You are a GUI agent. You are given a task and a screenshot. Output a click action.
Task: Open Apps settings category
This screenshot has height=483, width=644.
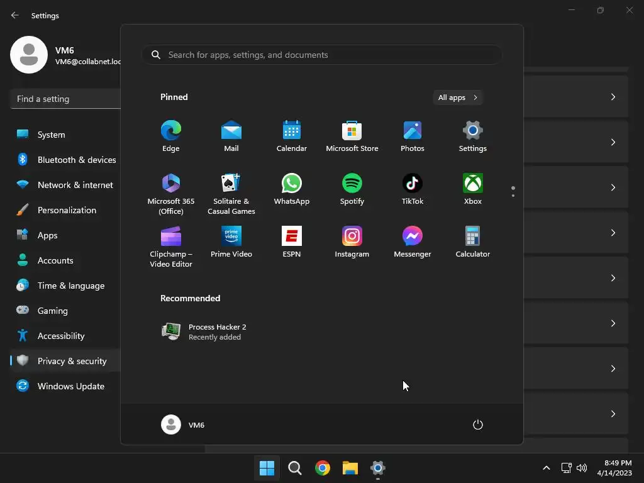click(65, 235)
